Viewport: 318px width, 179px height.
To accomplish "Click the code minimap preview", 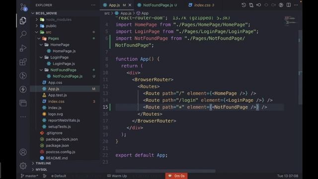I will coord(291,21).
